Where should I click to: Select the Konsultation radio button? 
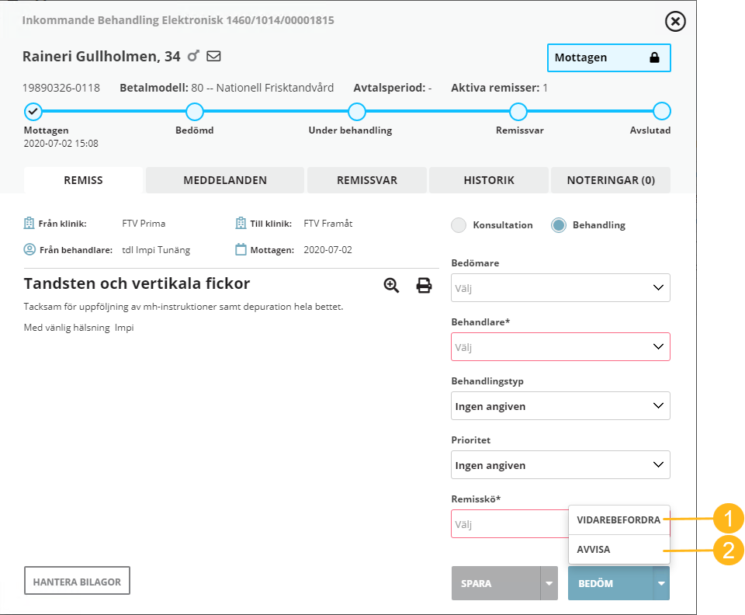tap(459, 225)
